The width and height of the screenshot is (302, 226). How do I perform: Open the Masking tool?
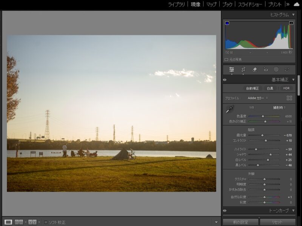(276, 70)
